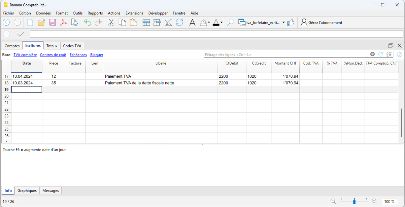Cancel the edit with the X circle icon
The image size is (405, 207).
6,34
